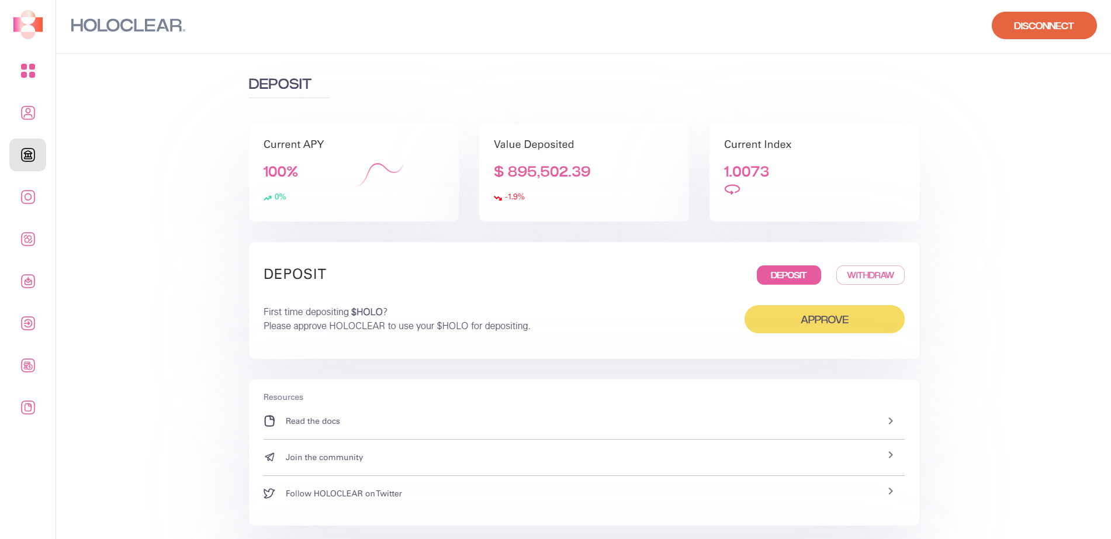Expand the Read the docs chevron
The image size is (1111, 539).
(x=891, y=421)
